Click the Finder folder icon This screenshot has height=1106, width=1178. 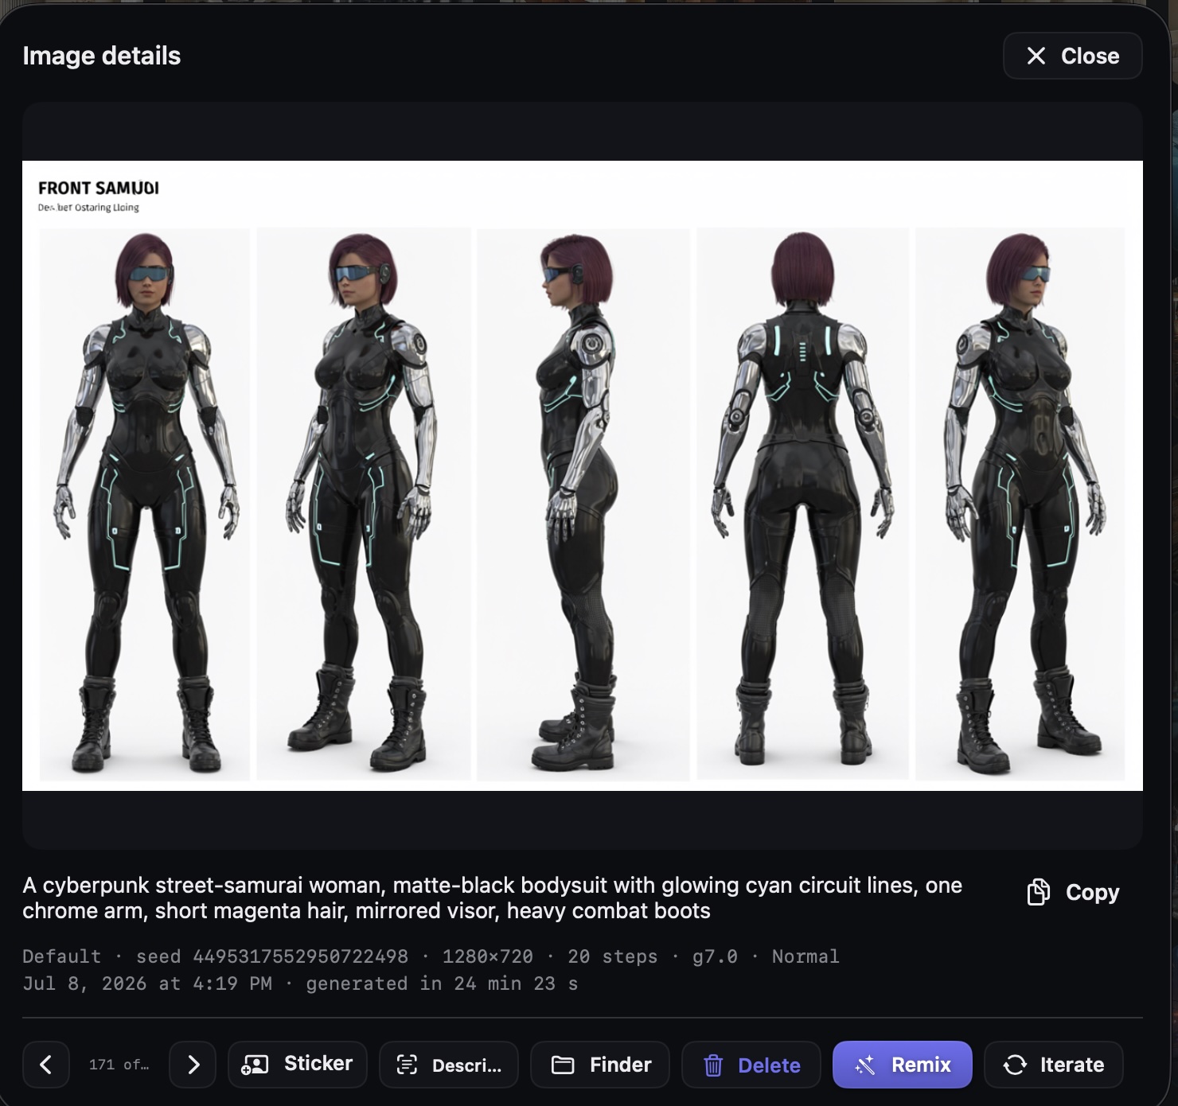tap(563, 1065)
